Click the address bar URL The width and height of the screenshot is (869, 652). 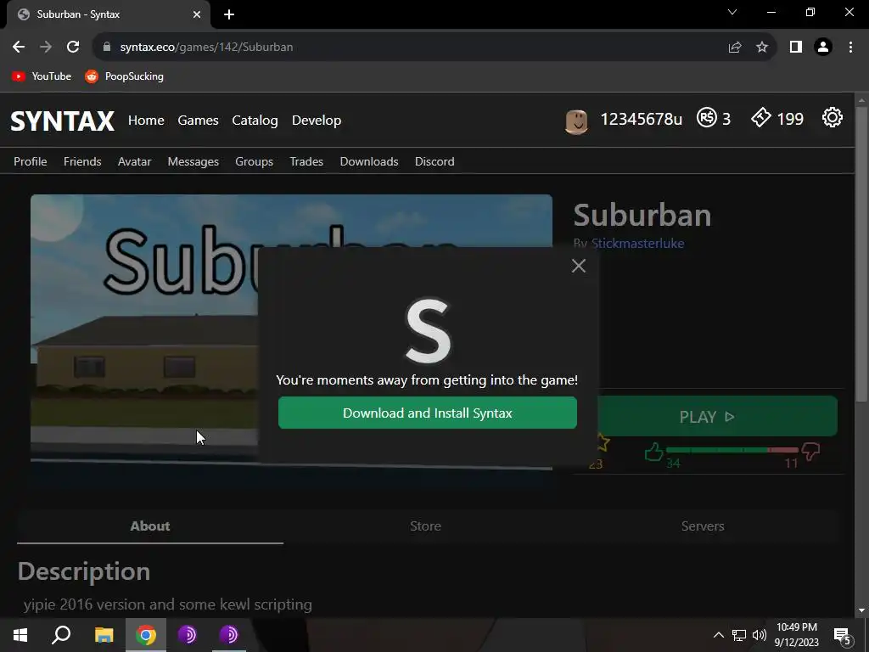[x=206, y=48]
